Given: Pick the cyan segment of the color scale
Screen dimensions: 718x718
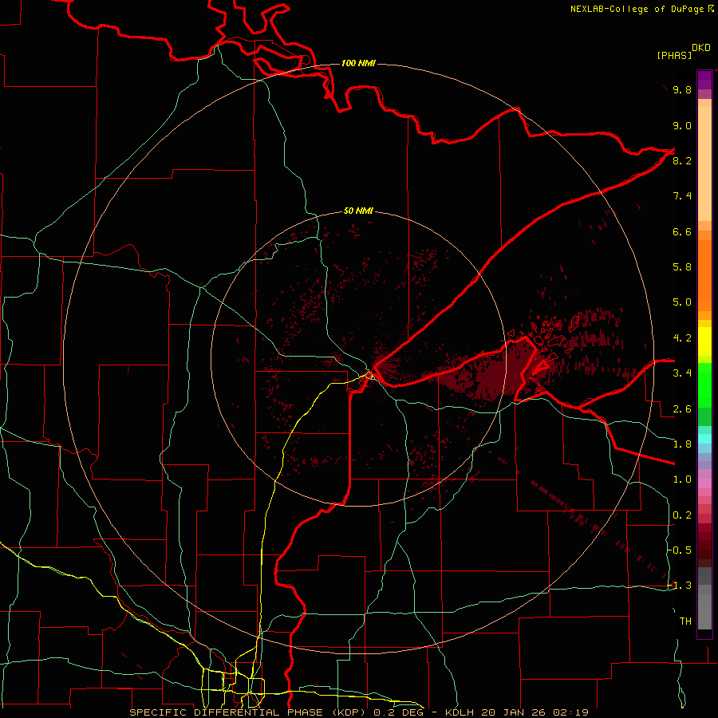Looking at the screenshot, I should 704,439.
